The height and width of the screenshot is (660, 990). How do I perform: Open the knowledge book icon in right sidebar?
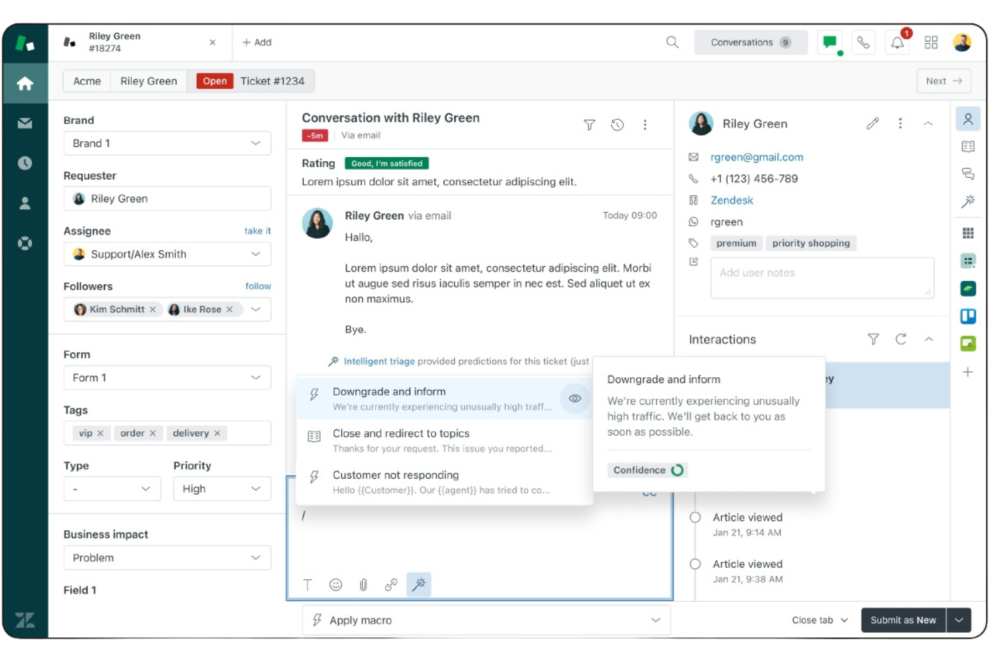(968, 146)
